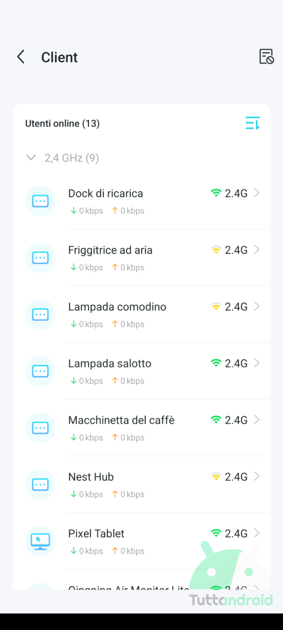Tap the sort order icon
This screenshot has height=630, width=283.
252,123
